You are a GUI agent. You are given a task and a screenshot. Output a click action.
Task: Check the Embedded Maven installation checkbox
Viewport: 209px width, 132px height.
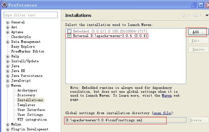pyautogui.click(x=69, y=31)
